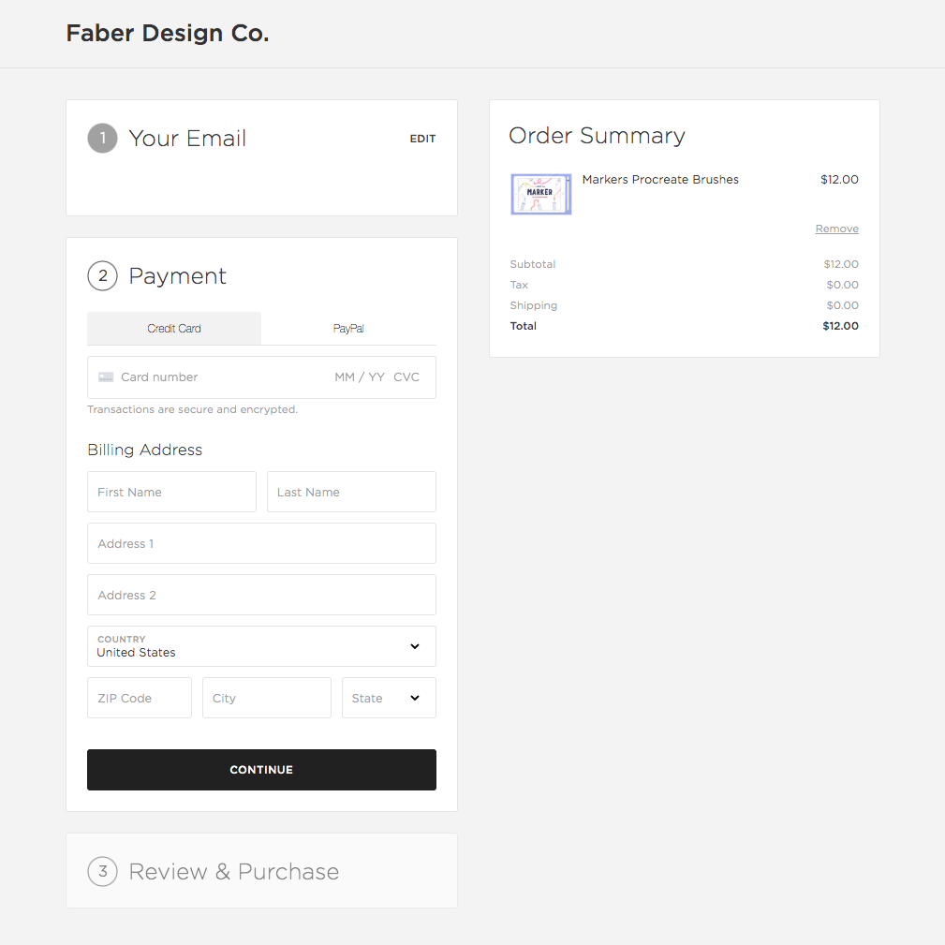
Task: Open the Markers Procreate Brushes thumbnail
Action: 540,194
